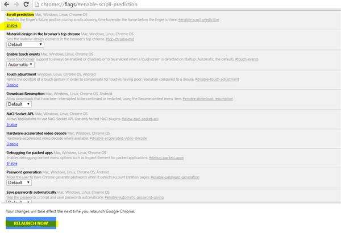Open the Password generation Default dropdown
The image size is (341, 233).
19,182
